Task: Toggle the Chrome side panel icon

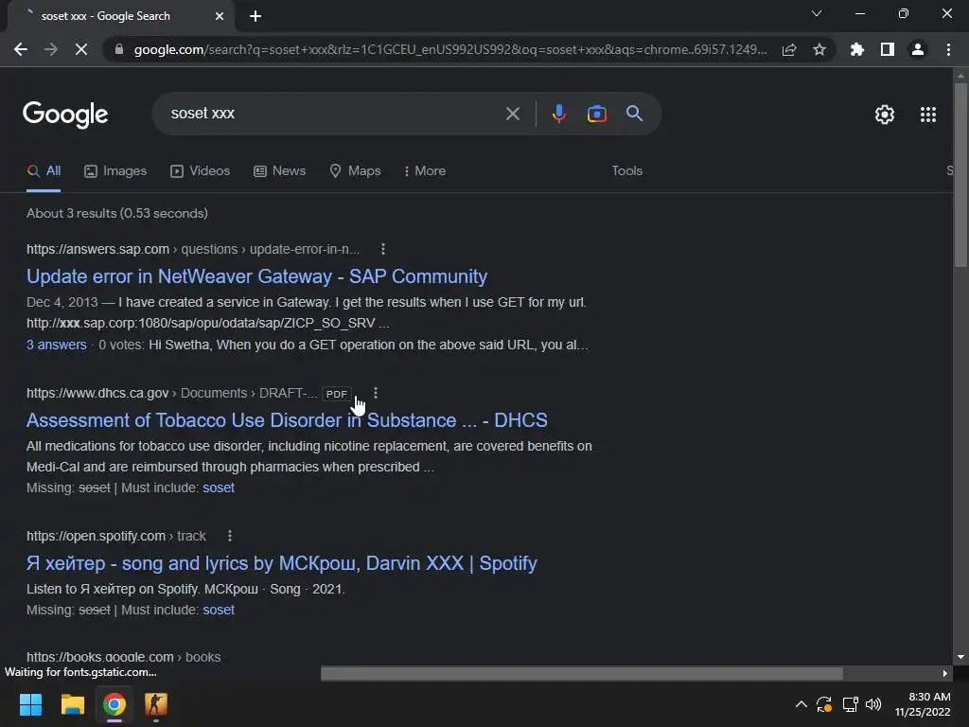Action: 888,49
